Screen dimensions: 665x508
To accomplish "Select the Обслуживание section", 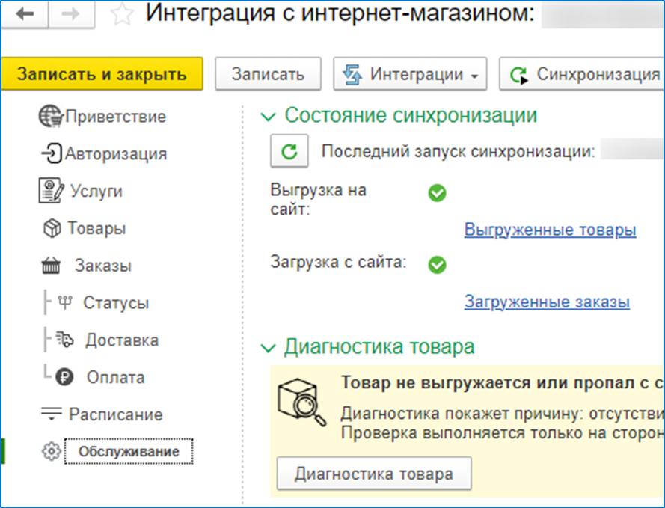I will [x=129, y=452].
